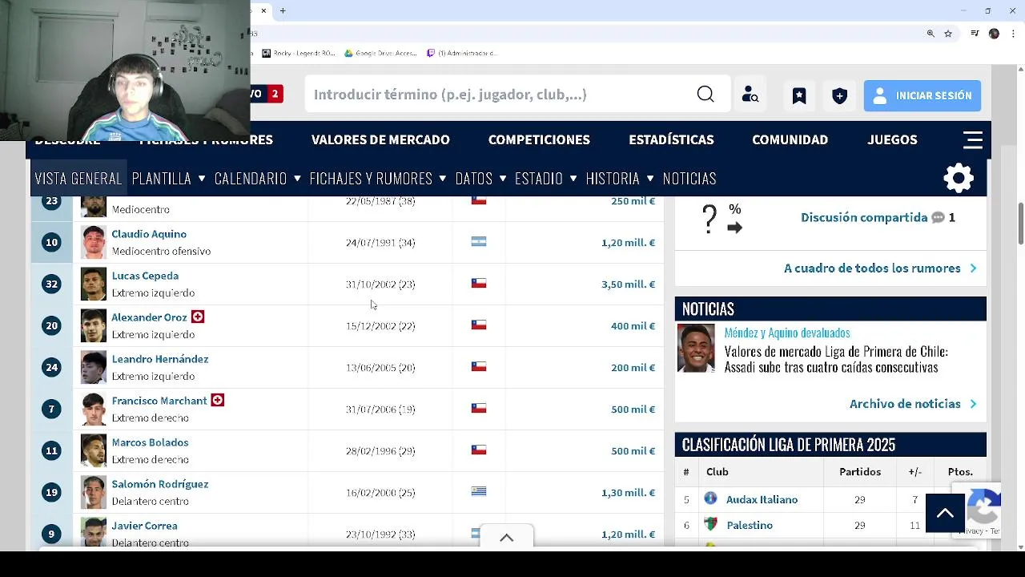This screenshot has height=577, width=1025.
Task: Click Claudio Aquino's photo thumbnail
Action: coord(93,242)
